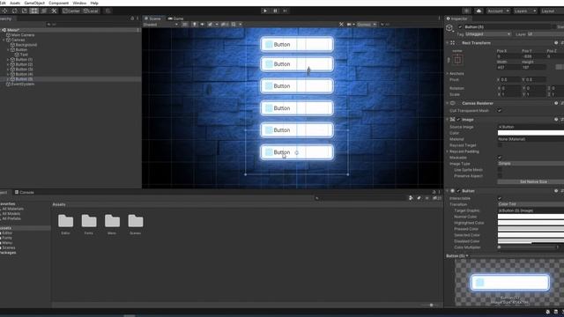564x317 pixels.
Task: Open the Assets menu
Action: click(x=15, y=3)
